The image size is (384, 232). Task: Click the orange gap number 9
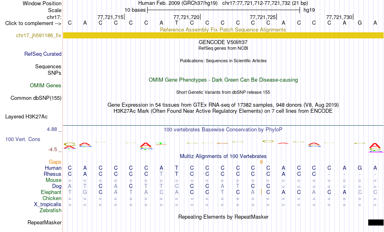(261, 162)
